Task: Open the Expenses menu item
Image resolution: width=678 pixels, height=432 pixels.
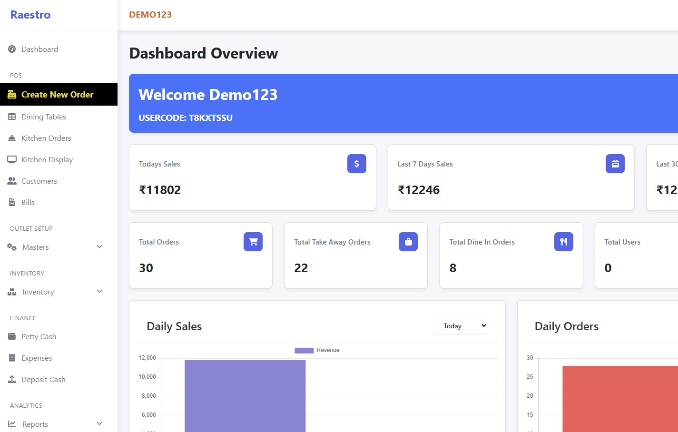Action: 37,358
